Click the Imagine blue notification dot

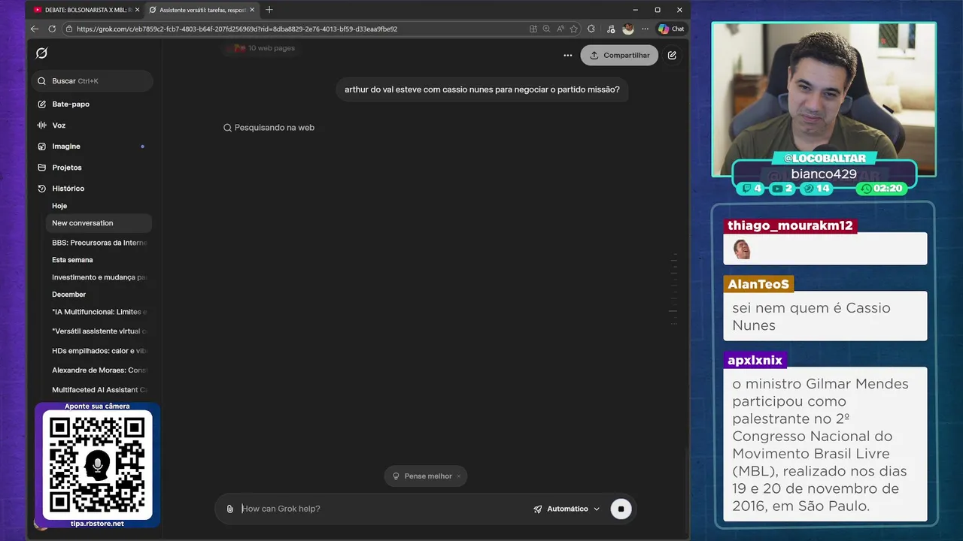point(142,147)
